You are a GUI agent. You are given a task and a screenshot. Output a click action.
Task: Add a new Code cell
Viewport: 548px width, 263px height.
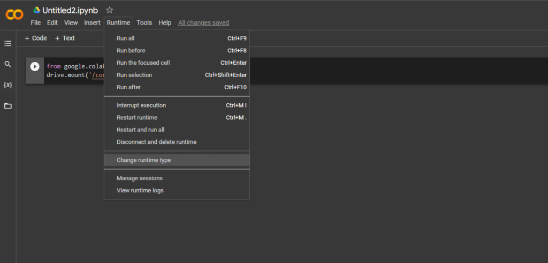tap(36, 38)
